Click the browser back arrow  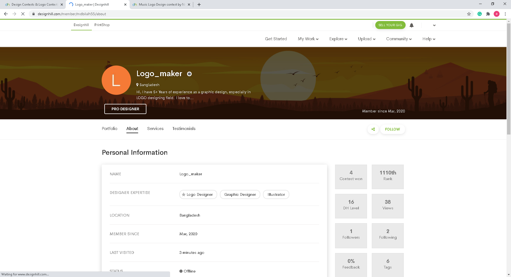(6, 14)
